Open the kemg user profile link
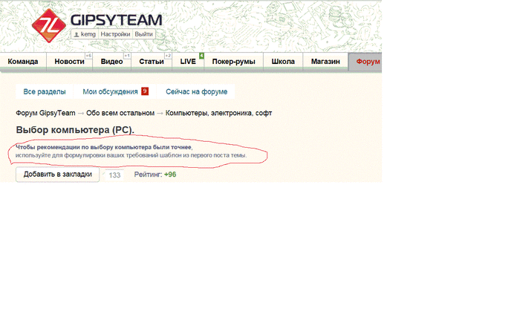The height and width of the screenshot is (335, 520). pos(85,34)
